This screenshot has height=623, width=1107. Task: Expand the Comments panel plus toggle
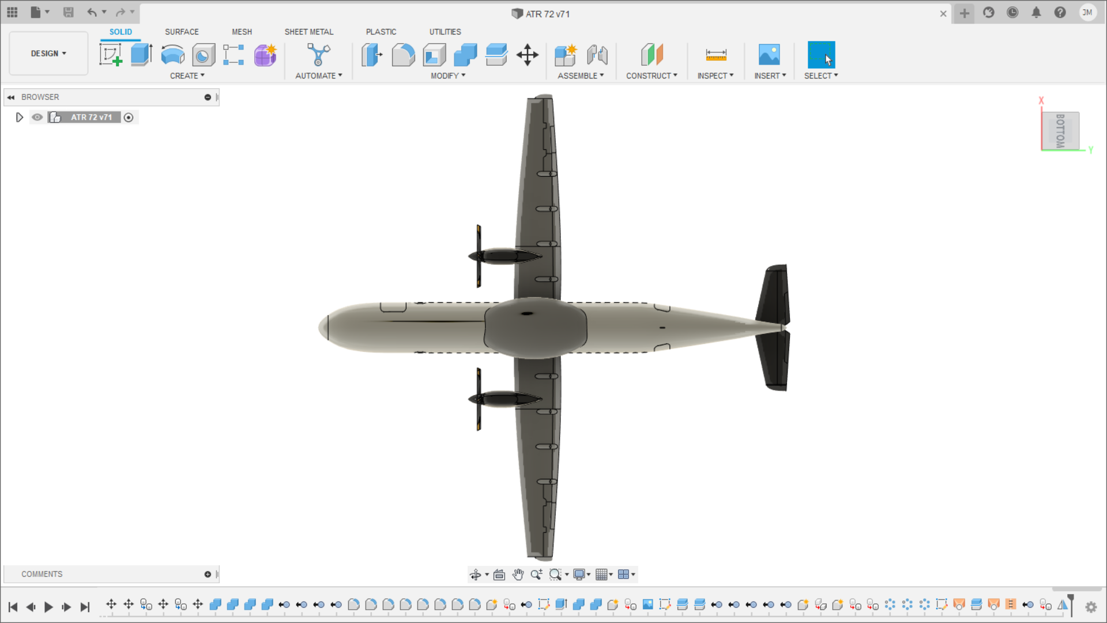point(208,575)
